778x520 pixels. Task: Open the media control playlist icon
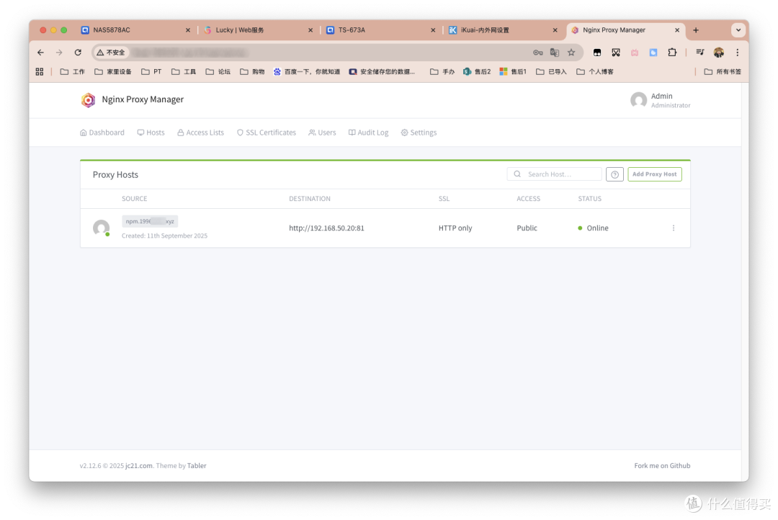click(x=700, y=53)
